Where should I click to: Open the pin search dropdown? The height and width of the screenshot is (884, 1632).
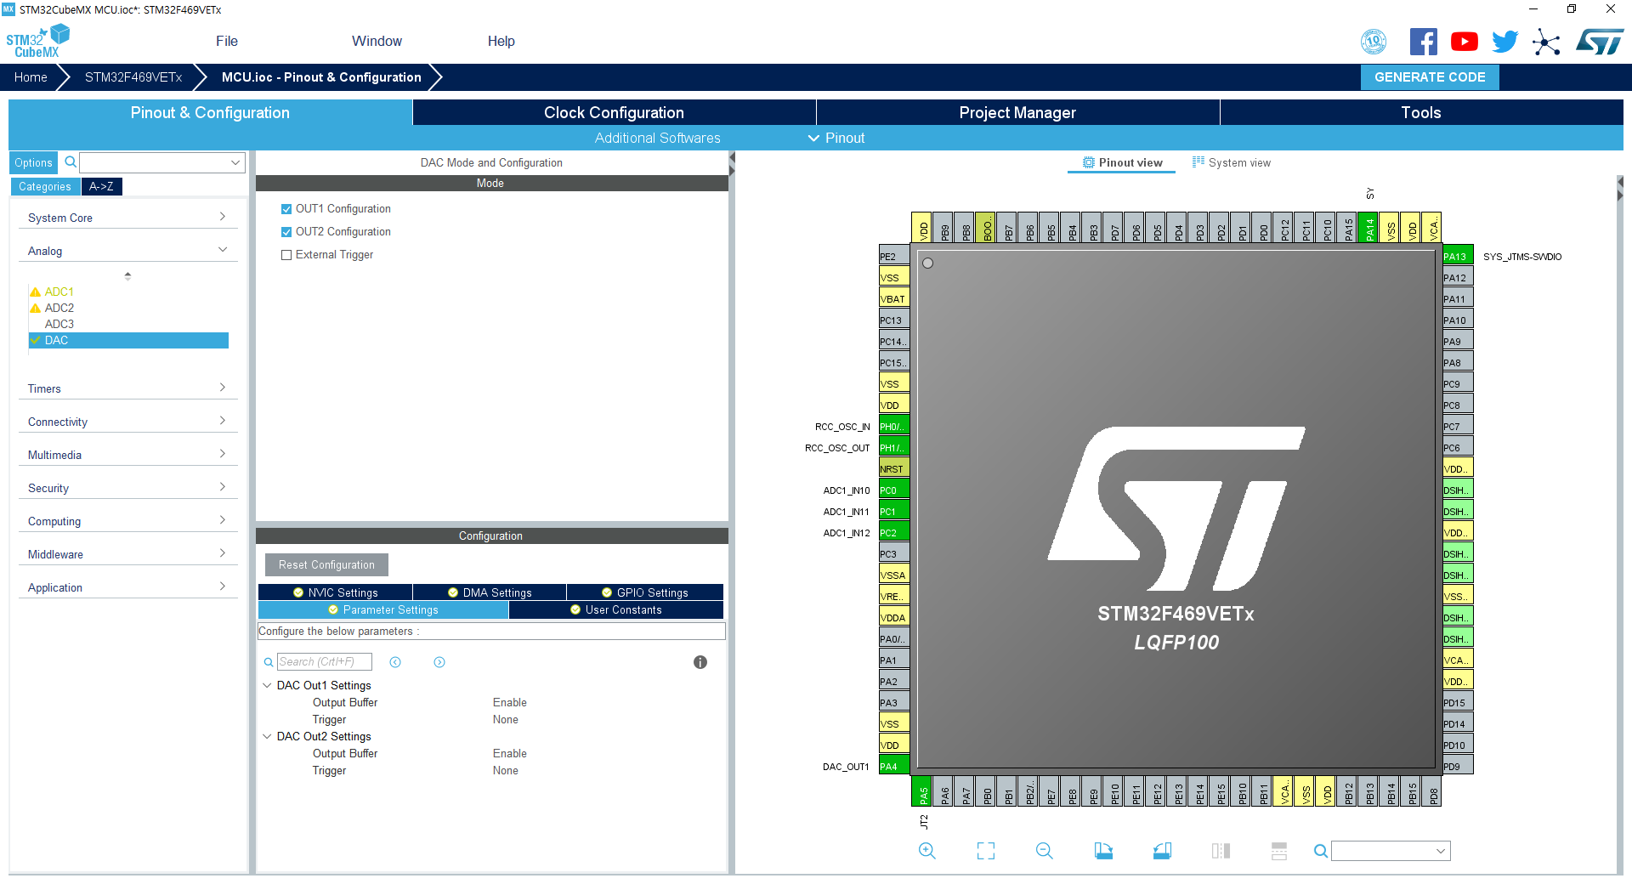pos(1441,851)
